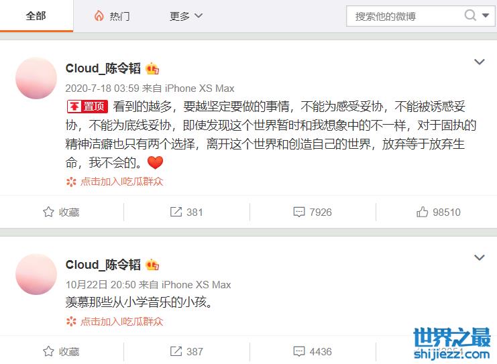Switch to the 全部 tab
497x364 pixels.
tap(36, 16)
